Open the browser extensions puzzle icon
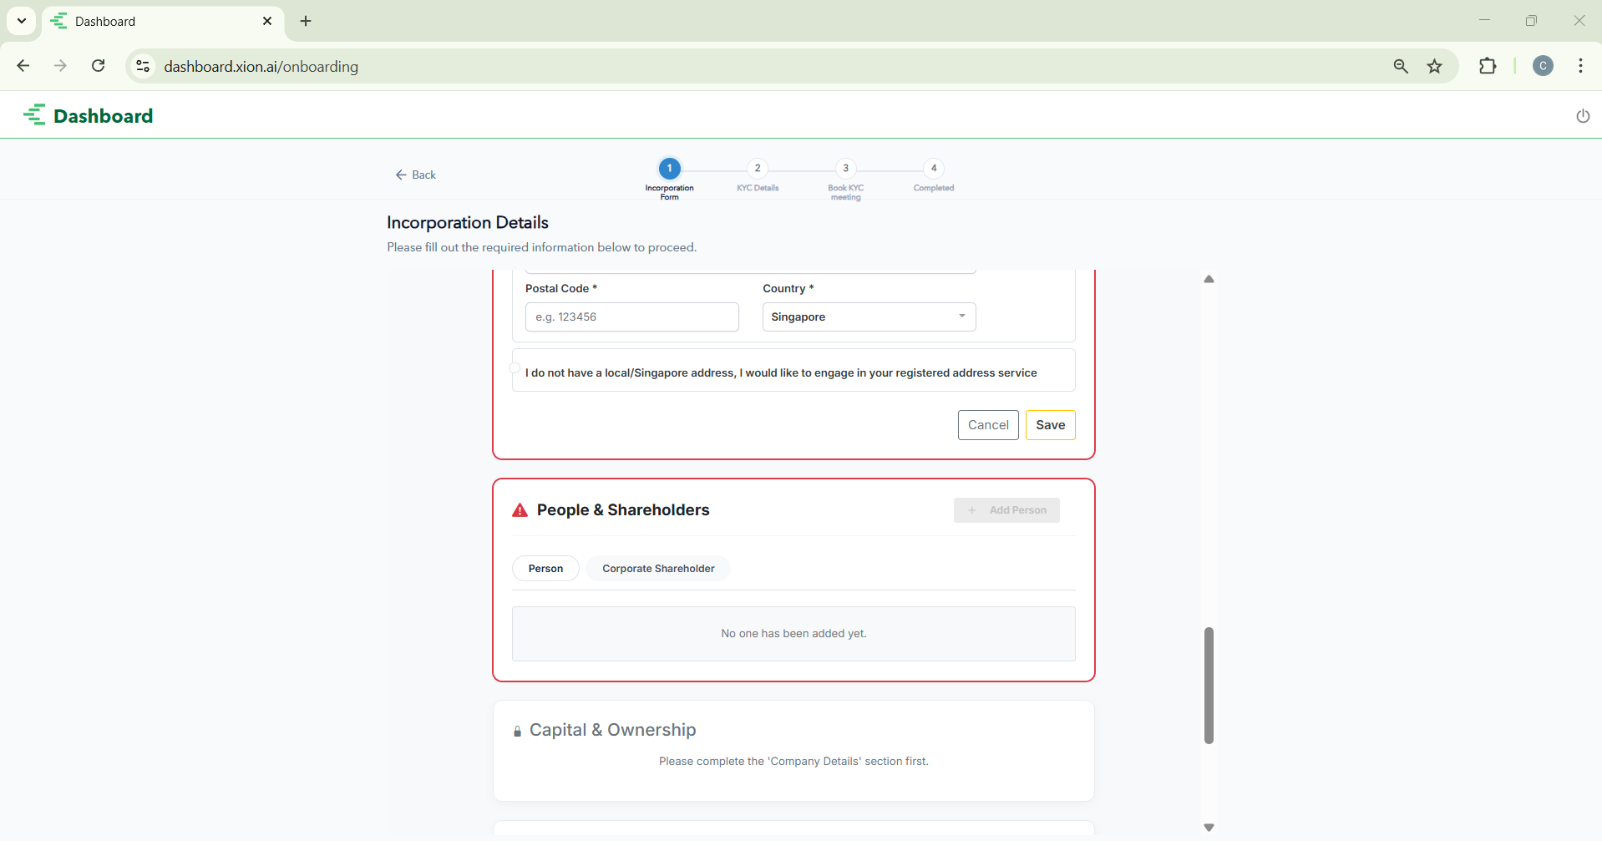 pyautogui.click(x=1488, y=67)
